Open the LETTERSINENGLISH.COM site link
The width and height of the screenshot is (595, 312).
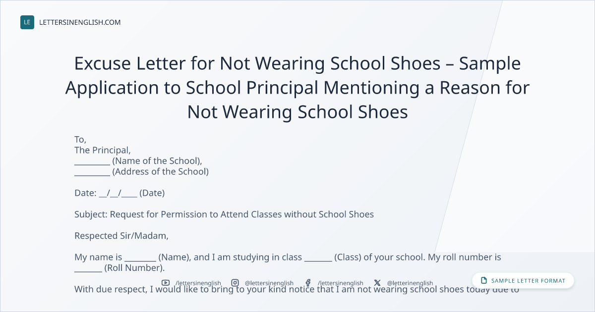click(80, 22)
